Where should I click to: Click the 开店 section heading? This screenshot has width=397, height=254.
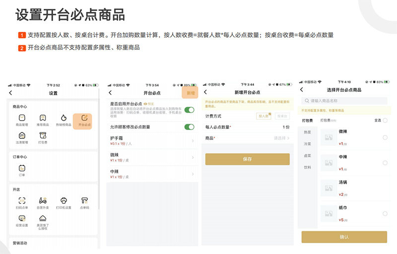tap(16, 189)
